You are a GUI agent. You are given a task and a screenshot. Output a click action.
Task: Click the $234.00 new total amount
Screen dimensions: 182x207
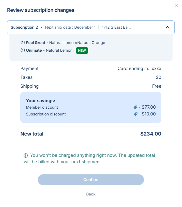[151, 134]
